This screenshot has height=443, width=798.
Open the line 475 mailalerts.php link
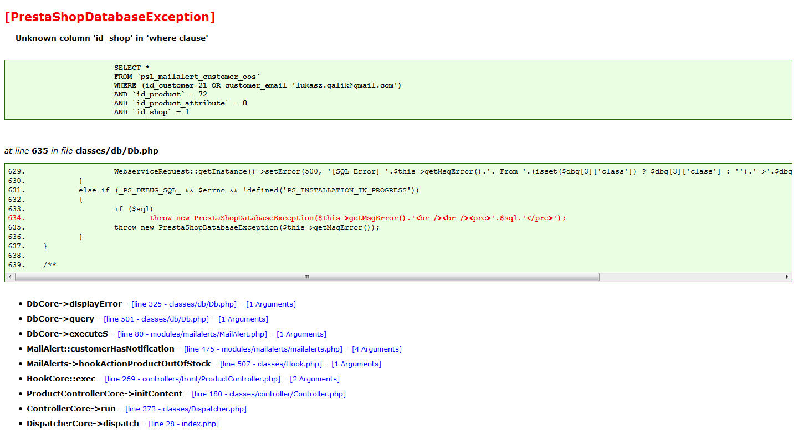[263, 349]
